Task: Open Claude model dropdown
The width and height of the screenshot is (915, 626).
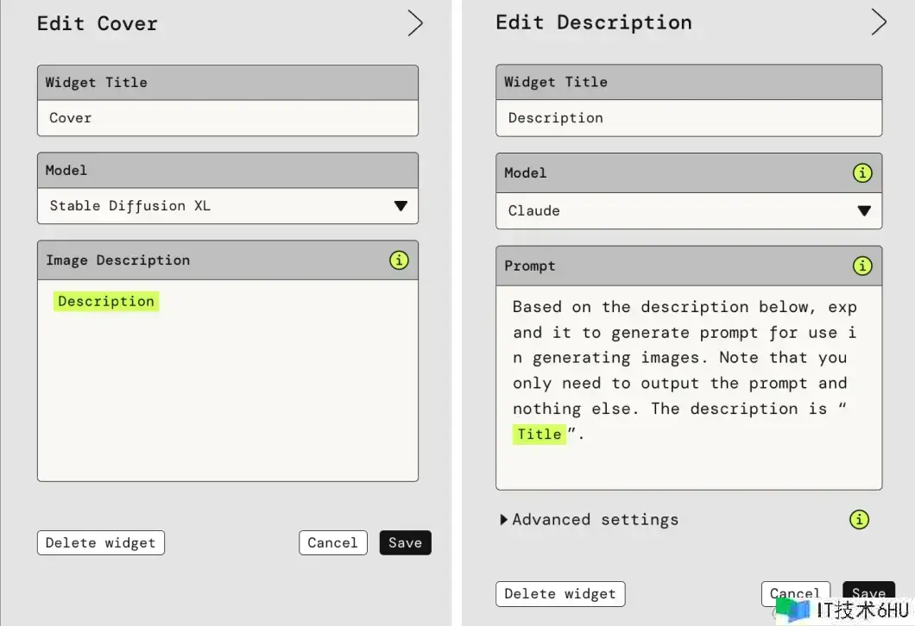Action: [688, 210]
